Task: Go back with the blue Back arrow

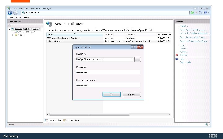Action: coord(10,13)
